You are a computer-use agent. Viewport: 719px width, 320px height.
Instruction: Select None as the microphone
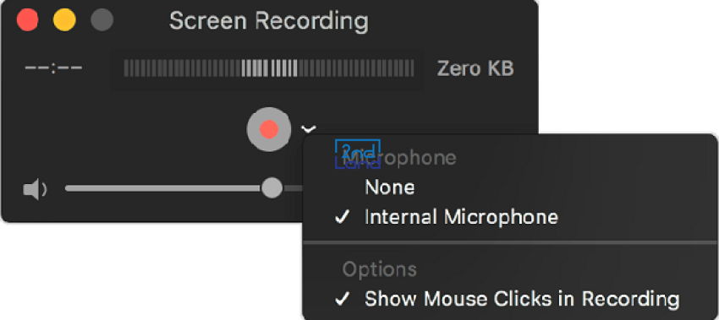[x=390, y=187]
